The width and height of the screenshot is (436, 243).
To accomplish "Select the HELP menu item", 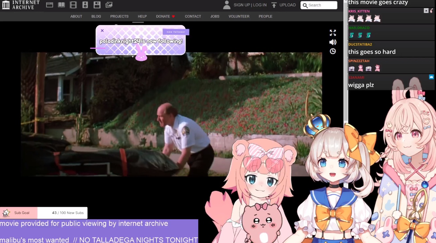I will [x=142, y=16].
